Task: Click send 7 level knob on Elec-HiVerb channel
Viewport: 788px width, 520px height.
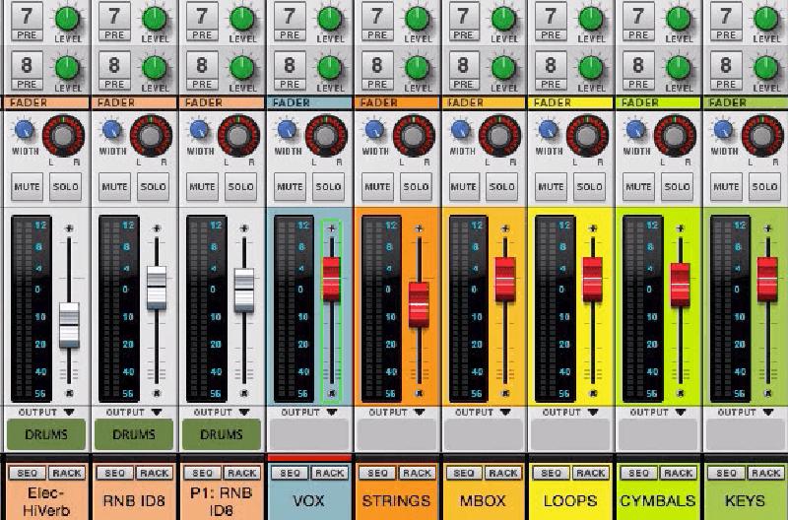Action: [67, 19]
